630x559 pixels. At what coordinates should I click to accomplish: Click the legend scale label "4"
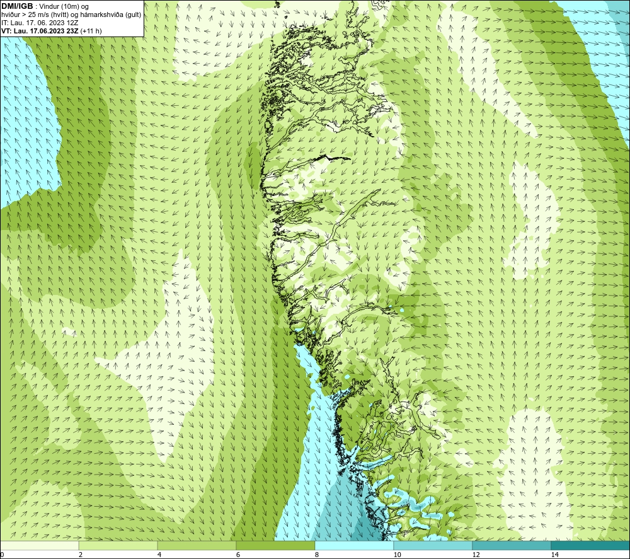point(159,555)
